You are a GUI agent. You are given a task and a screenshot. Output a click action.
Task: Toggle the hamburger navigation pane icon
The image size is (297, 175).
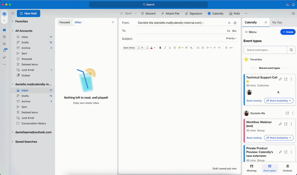[x=13, y=13]
